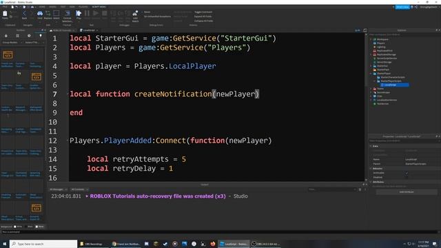Select Black toolbox background option
Viewport: 441px width, 248px height.
point(29,227)
